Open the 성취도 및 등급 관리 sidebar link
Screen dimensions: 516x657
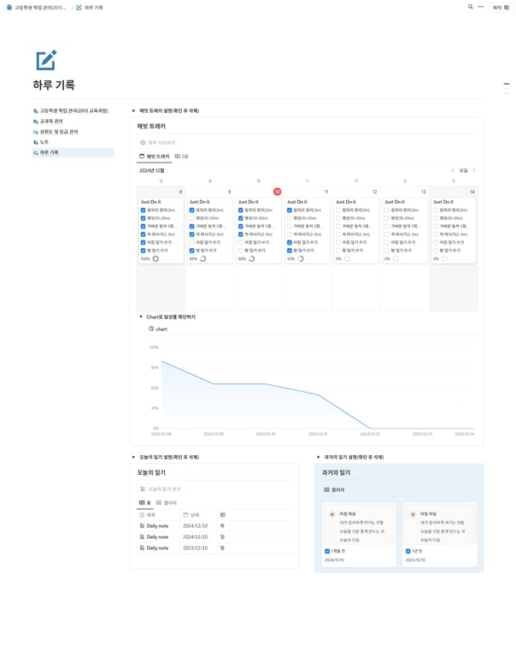[56, 132]
